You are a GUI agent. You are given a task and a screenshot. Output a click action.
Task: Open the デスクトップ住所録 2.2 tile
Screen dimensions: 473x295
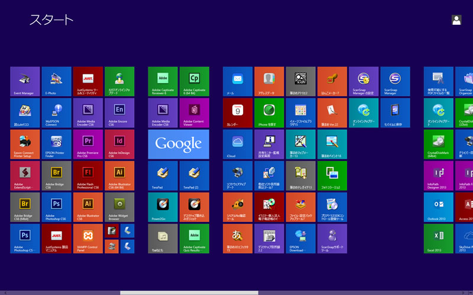pyautogui.click(x=269, y=239)
